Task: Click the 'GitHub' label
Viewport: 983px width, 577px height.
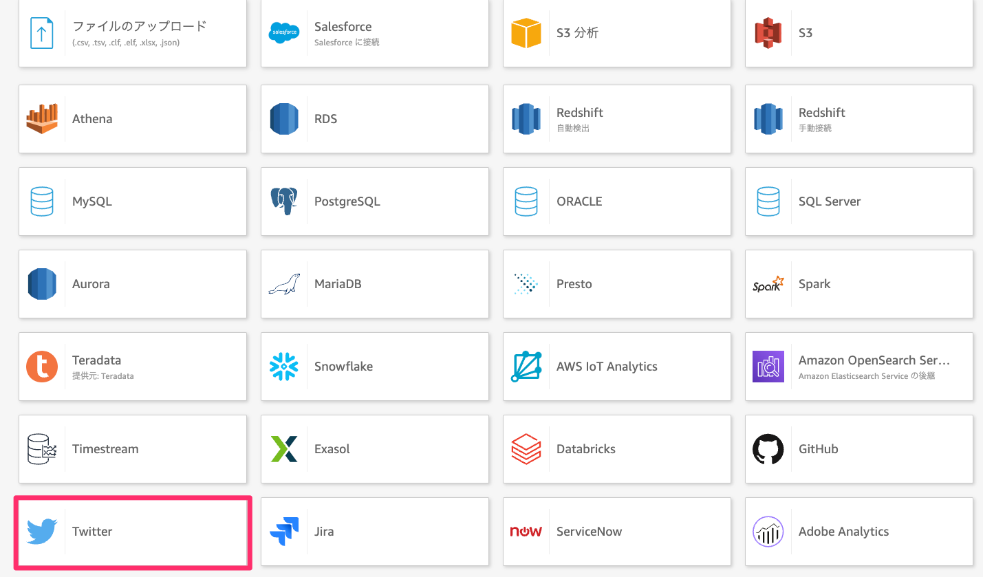Action: (819, 449)
